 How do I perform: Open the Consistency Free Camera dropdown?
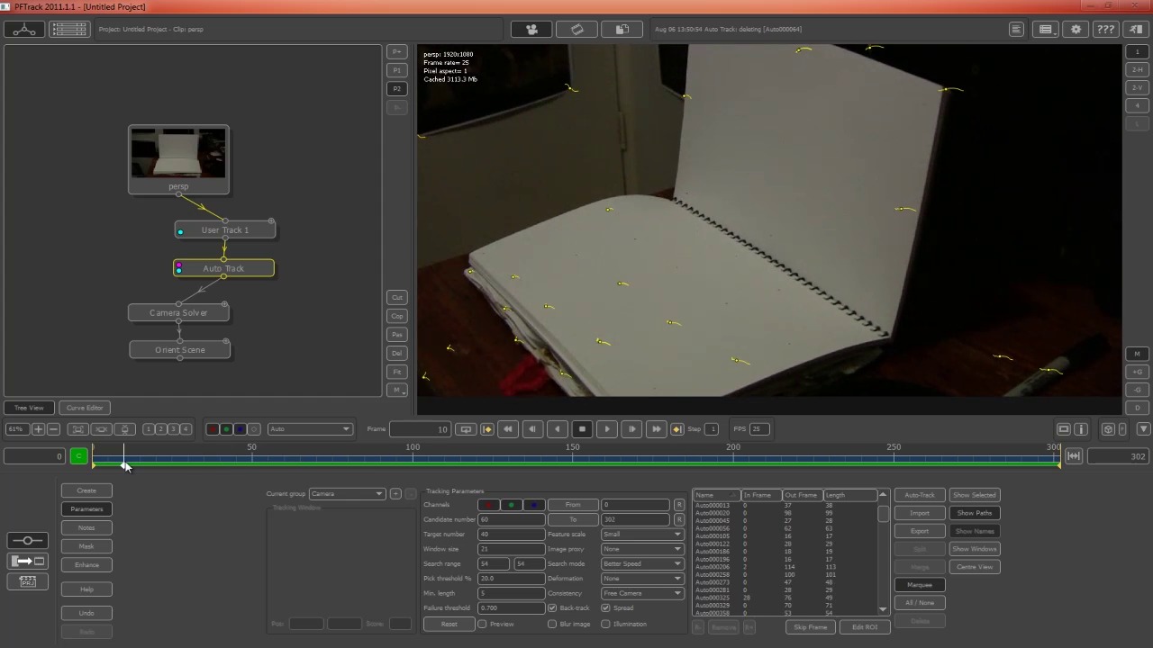tap(641, 593)
